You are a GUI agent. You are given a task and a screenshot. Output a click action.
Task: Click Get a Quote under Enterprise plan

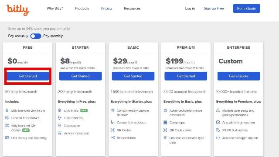pos(238,76)
